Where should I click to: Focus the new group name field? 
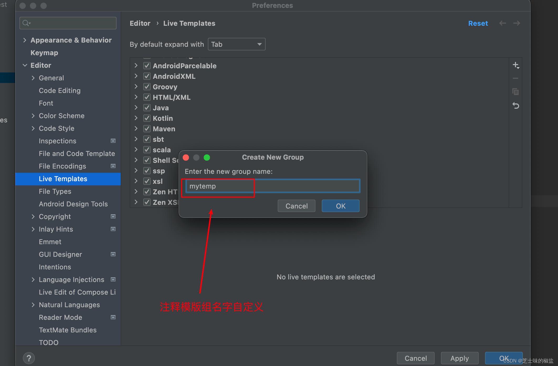pyautogui.click(x=273, y=186)
